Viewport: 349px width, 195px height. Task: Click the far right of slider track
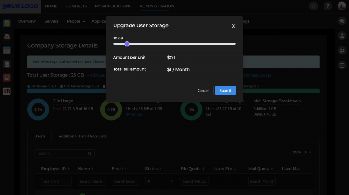point(234,44)
